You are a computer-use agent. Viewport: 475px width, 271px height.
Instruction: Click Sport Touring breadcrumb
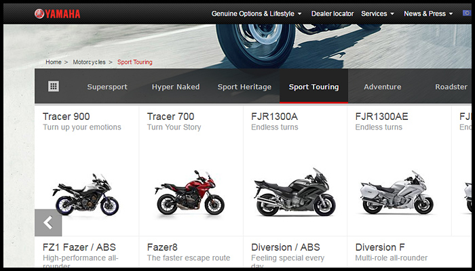coord(135,62)
